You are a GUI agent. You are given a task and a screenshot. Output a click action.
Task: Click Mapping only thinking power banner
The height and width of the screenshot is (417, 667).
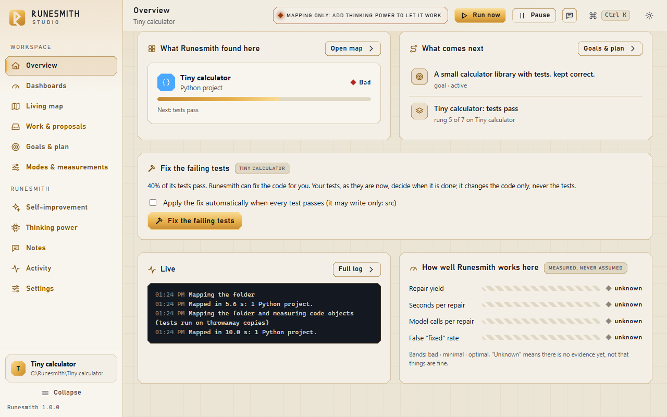361,16
